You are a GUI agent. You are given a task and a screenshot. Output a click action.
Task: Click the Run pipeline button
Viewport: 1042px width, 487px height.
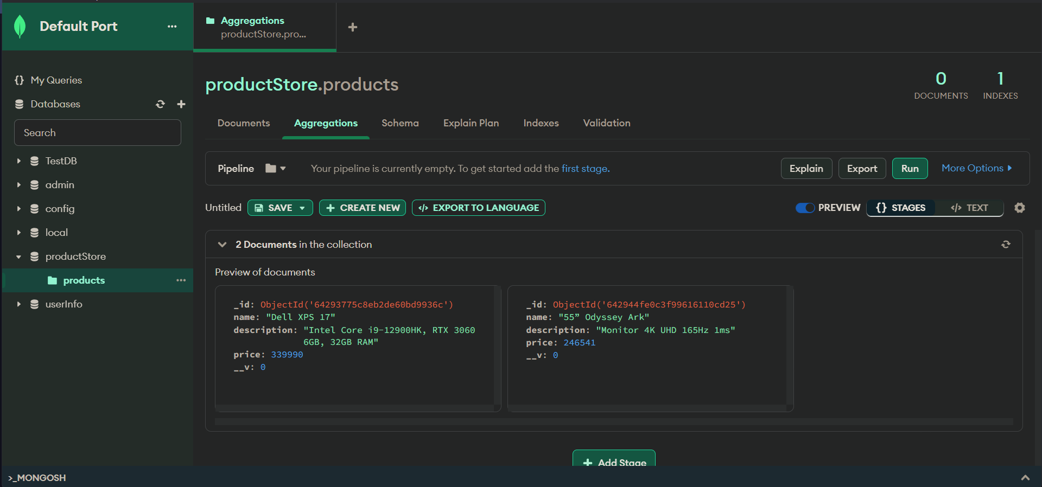910,169
